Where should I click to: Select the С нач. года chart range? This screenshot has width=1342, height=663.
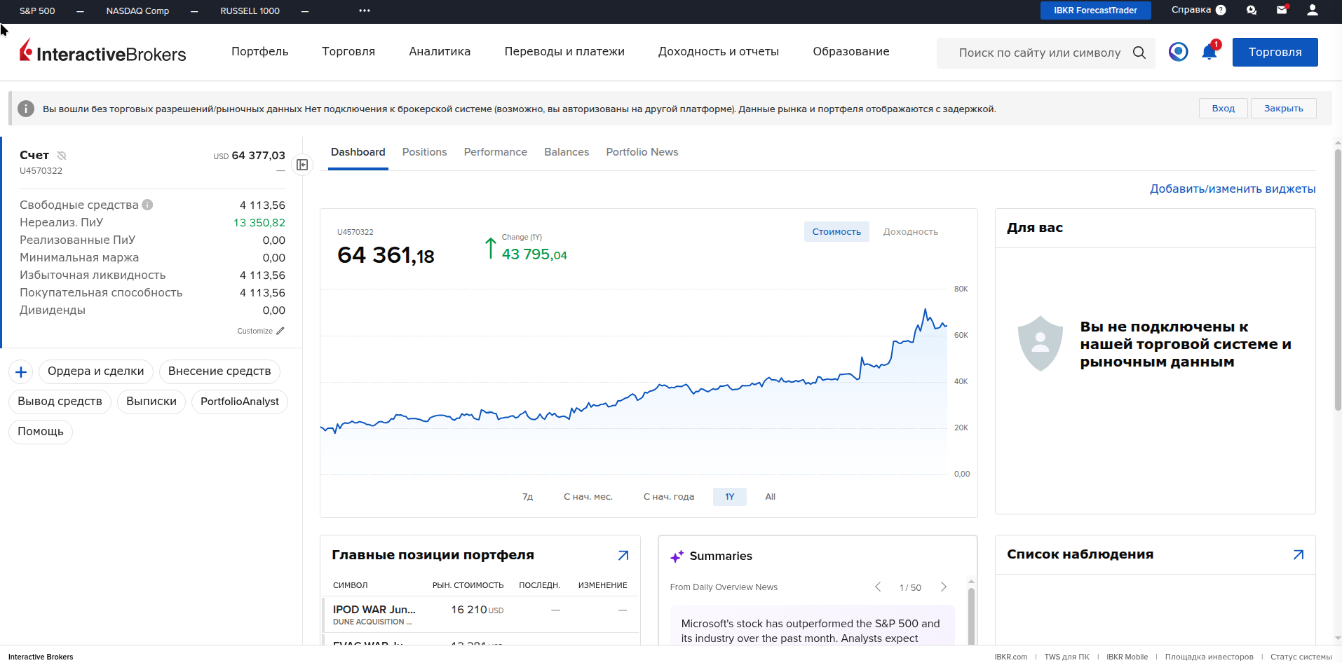pyautogui.click(x=669, y=497)
